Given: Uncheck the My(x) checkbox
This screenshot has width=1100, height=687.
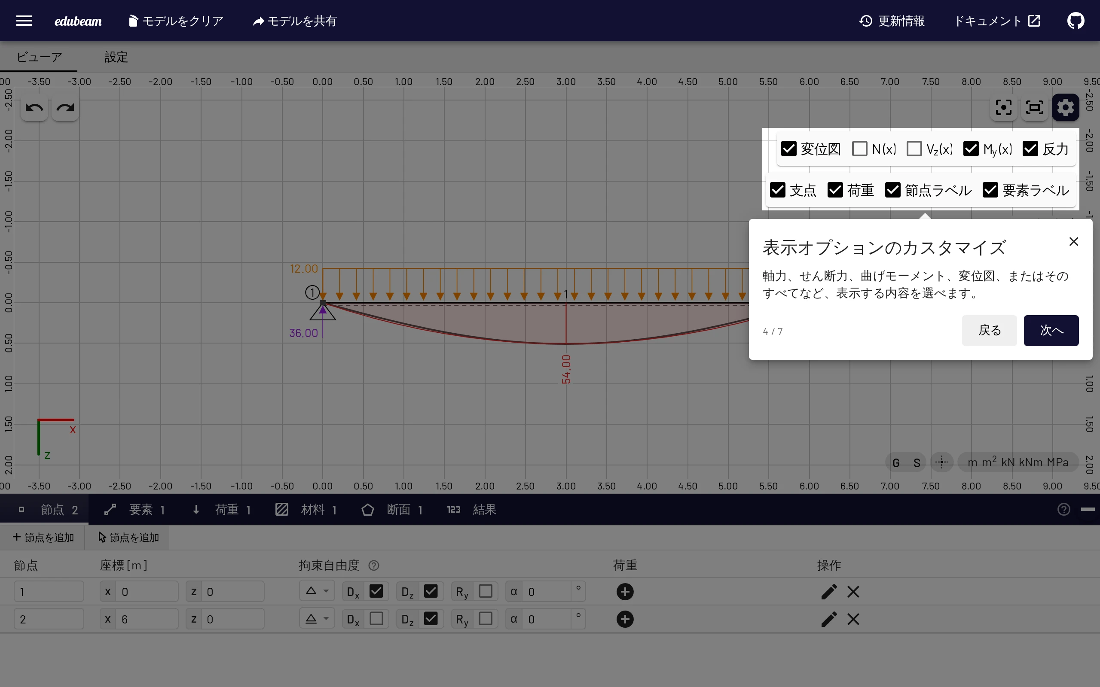Looking at the screenshot, I should [x=971, y=149].
